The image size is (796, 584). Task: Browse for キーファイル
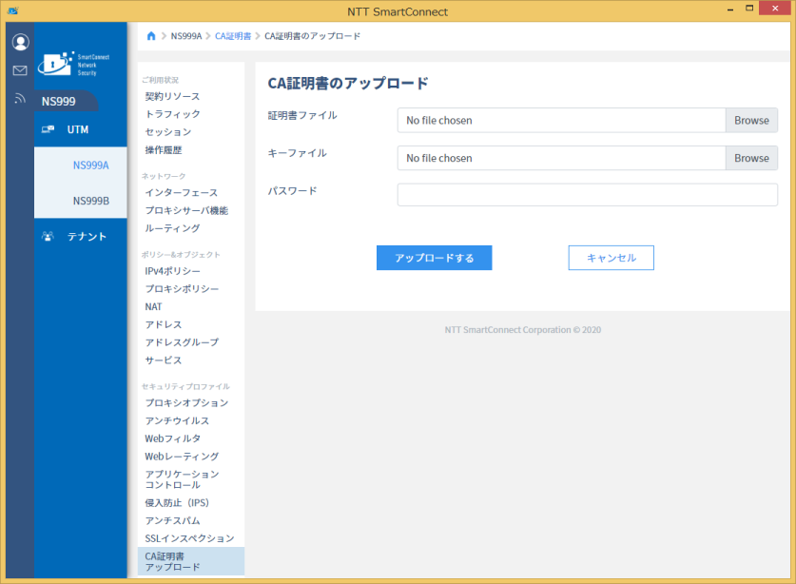click(x=751, y=158)
